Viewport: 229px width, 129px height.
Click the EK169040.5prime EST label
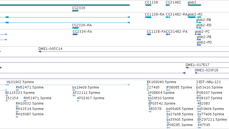pos(161,82)
